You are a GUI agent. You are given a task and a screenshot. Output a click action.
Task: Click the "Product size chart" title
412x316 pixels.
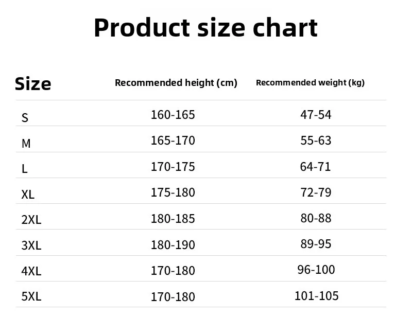(x=205, y=28)
